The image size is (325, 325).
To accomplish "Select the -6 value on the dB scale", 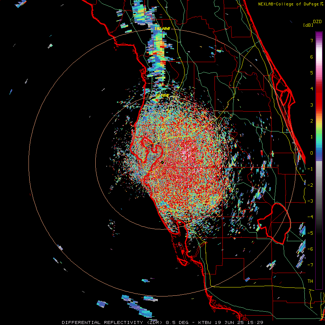I will (310, 249).
